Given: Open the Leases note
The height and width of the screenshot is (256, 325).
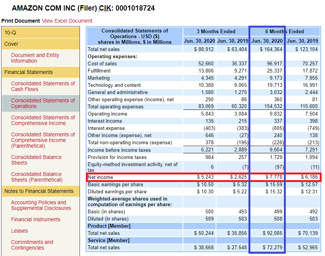Looking at the screenshot, I should (x=19, y=231).
